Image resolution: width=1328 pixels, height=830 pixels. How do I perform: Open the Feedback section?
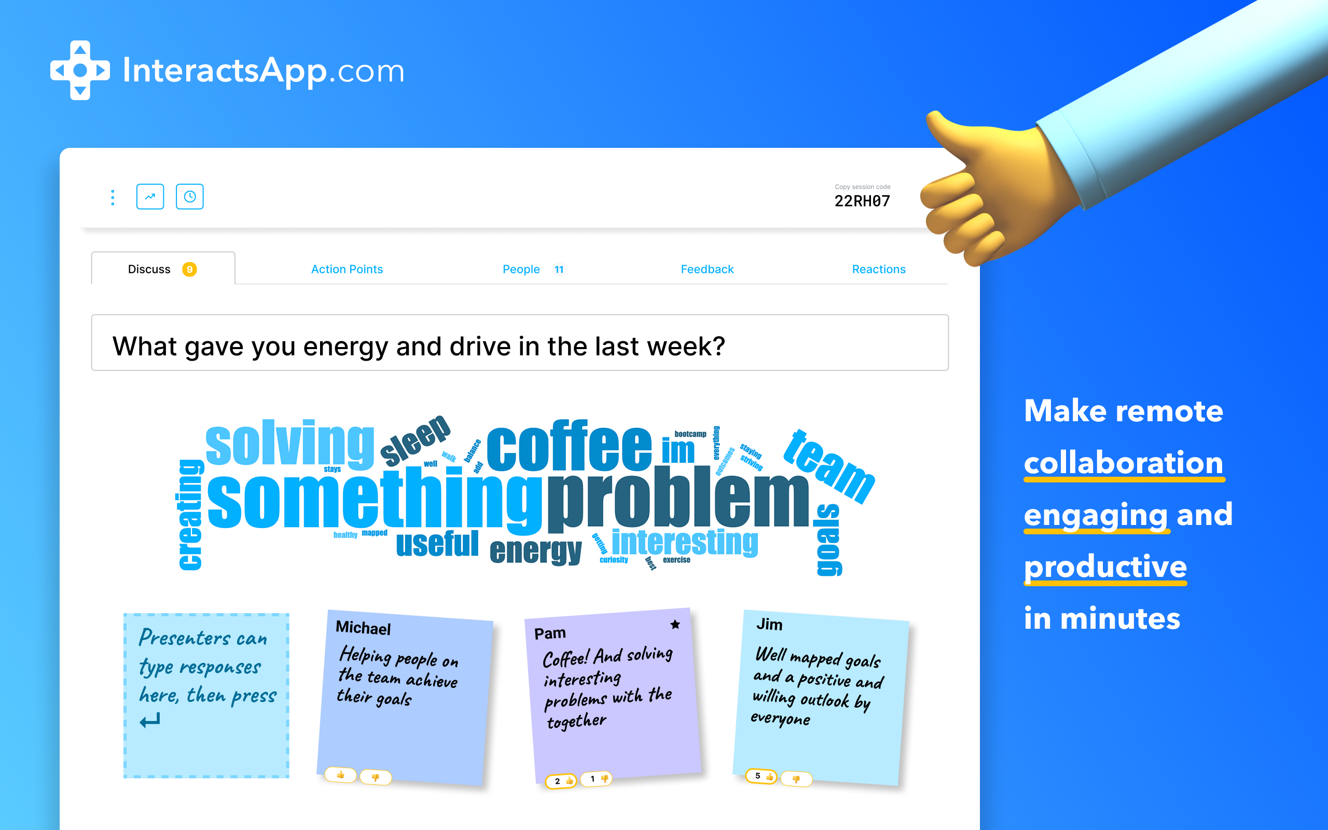tap(708, 269)
